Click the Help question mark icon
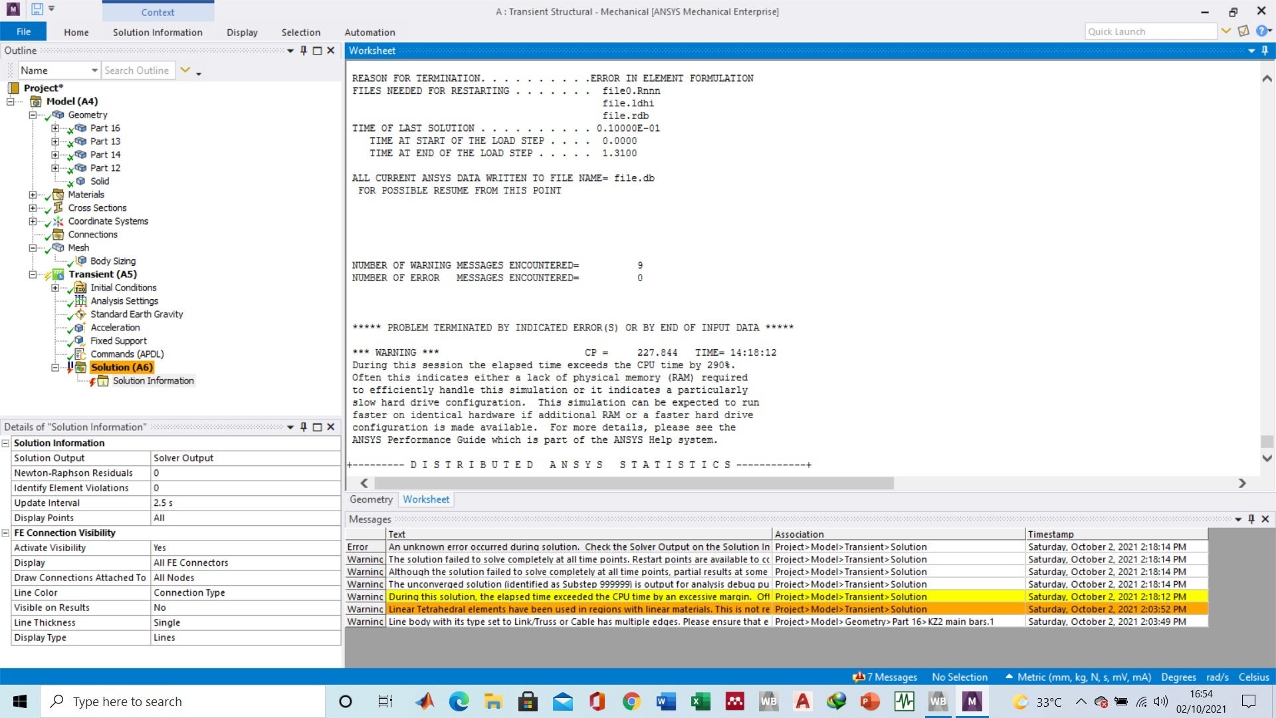Viewport: 1276px width, 718px height. [x=1261, y=31]
